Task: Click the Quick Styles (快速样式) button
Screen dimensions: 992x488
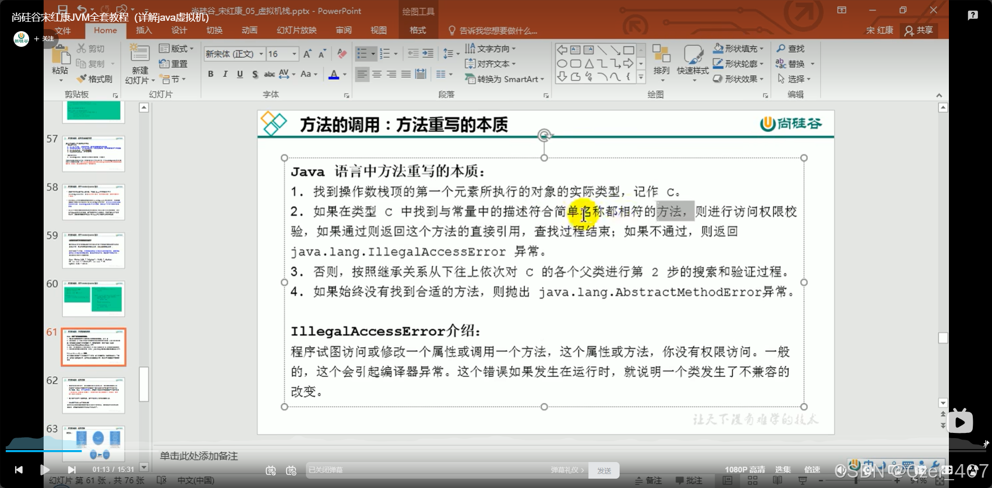Action: point(693,62)
